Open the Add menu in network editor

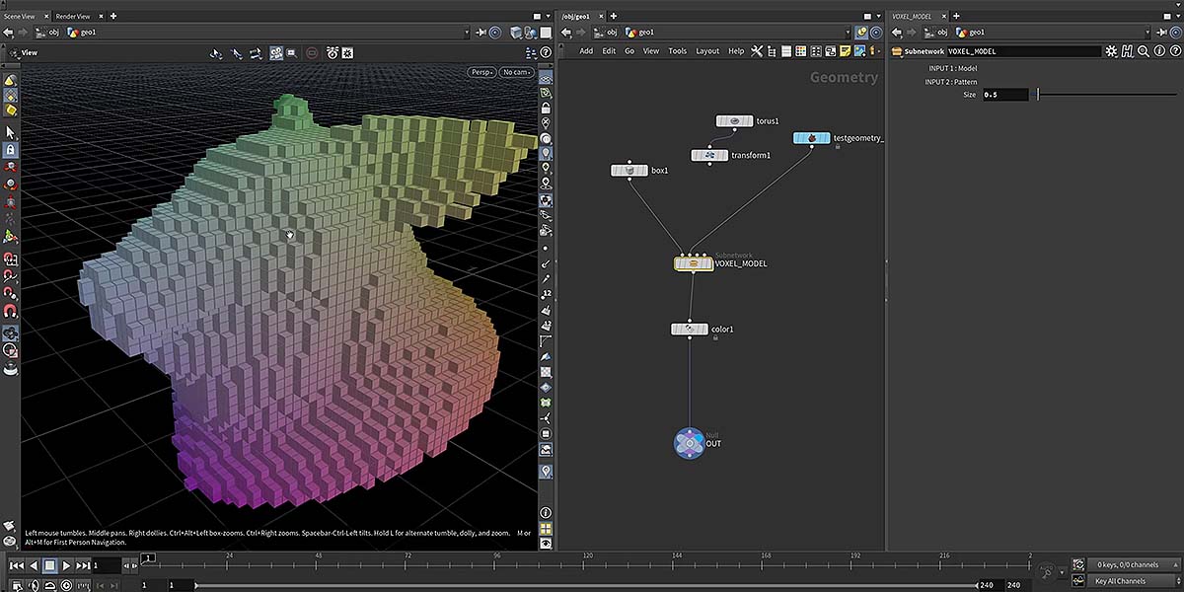pyautogui.click(x=586, y=51)
